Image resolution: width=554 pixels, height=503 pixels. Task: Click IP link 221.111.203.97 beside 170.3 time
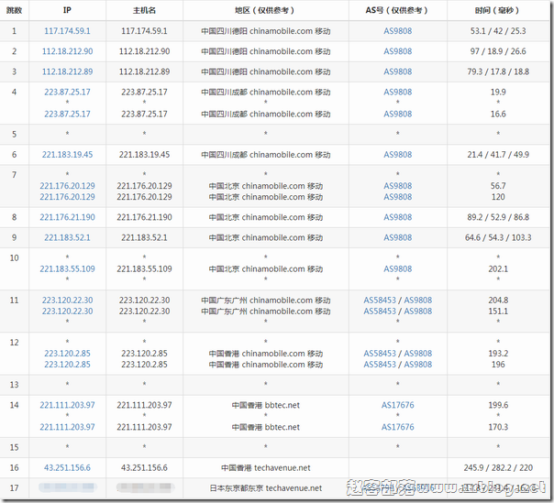[67, 427]
